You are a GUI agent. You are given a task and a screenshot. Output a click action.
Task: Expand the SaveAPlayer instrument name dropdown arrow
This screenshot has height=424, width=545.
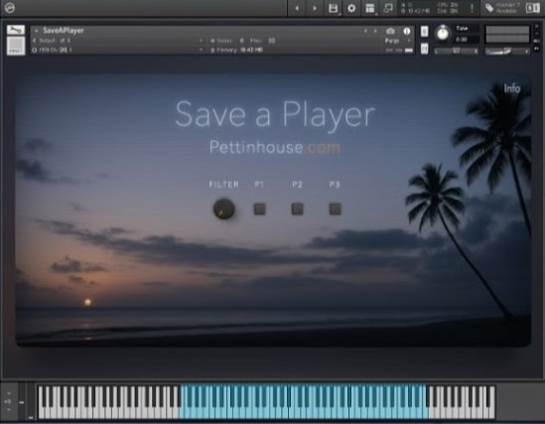click(36, 31)
